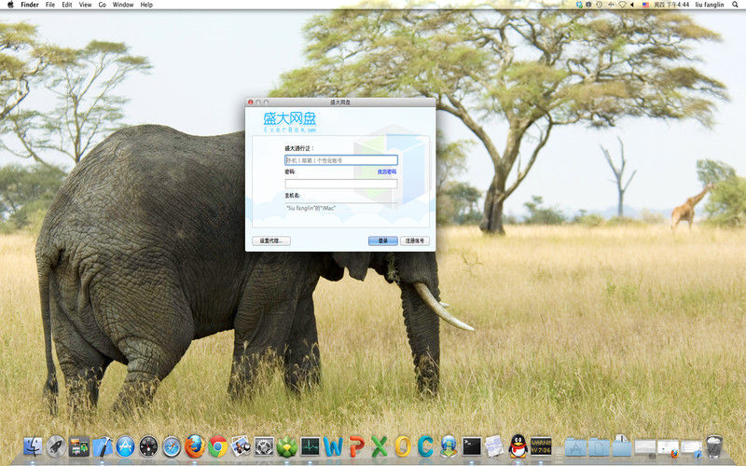Open the App Store in Dock

pyautogui.click(x=125, y=446)
